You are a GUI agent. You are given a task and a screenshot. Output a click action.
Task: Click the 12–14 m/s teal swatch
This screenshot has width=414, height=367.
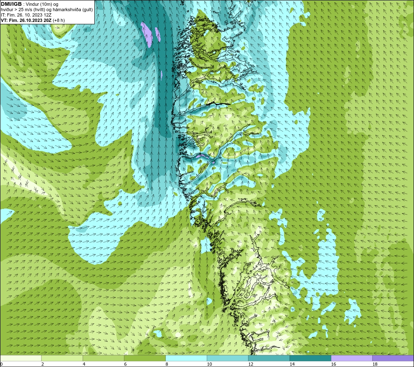click(x=269, y=358)
